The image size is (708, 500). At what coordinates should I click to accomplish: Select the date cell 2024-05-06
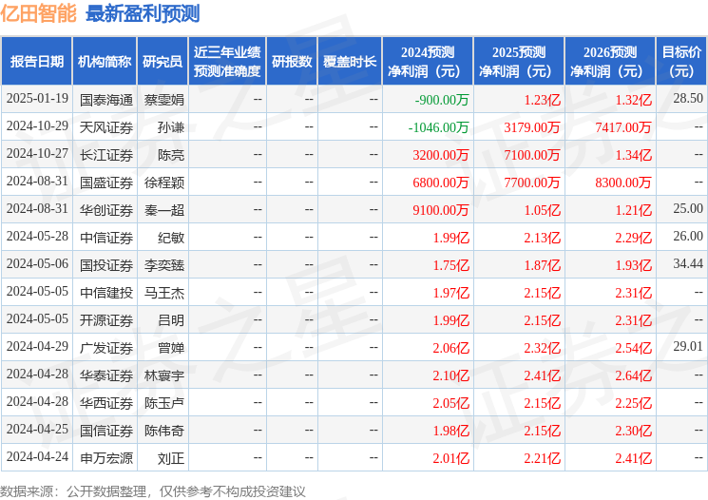37,263
